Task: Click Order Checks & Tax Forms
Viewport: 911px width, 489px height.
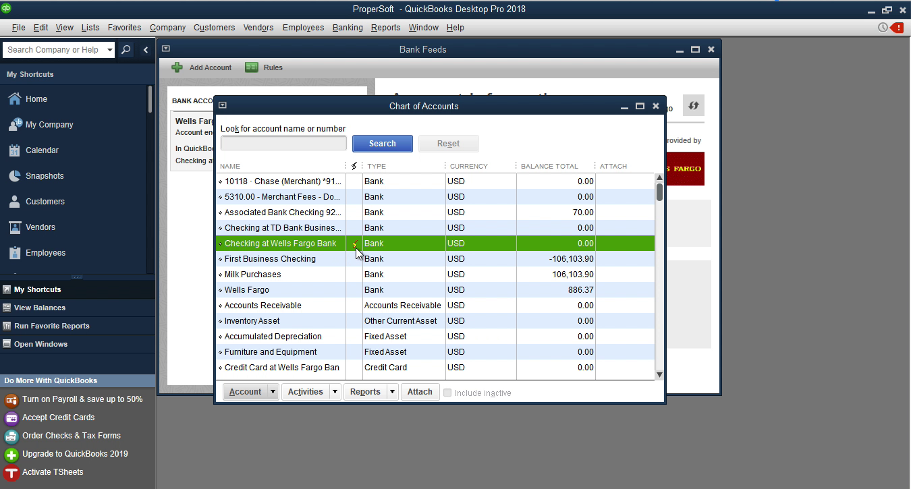Action: coord(63,436)
